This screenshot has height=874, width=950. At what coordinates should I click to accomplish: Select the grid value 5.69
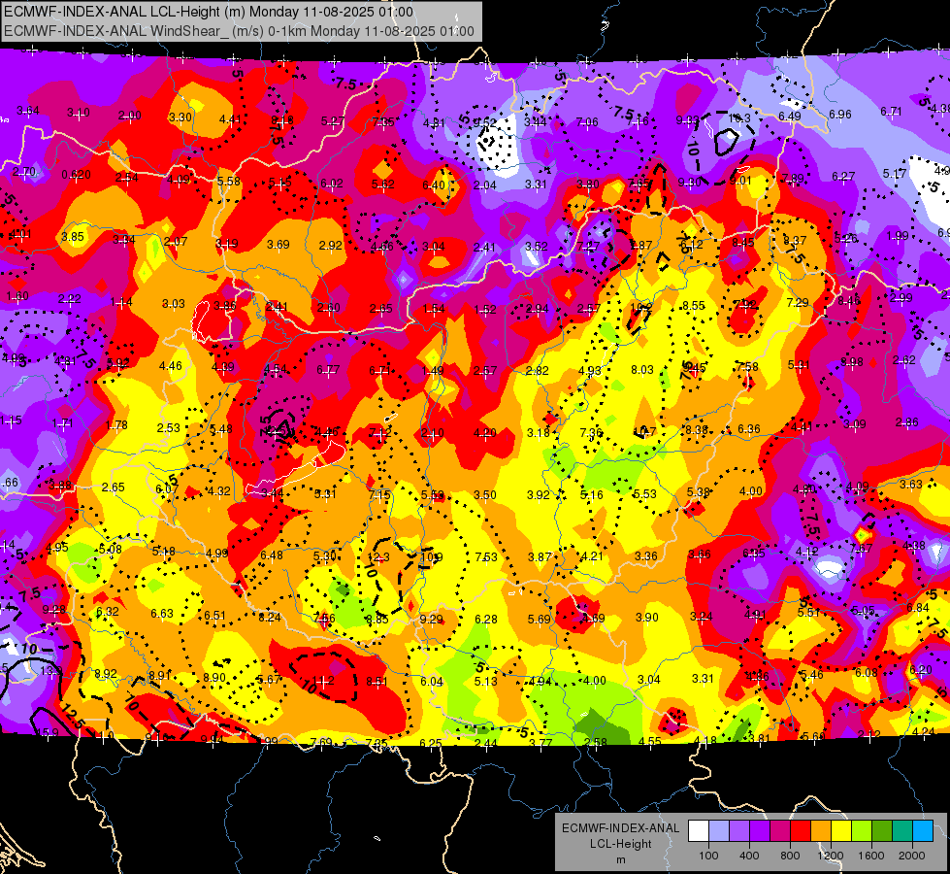click(540, 620)
